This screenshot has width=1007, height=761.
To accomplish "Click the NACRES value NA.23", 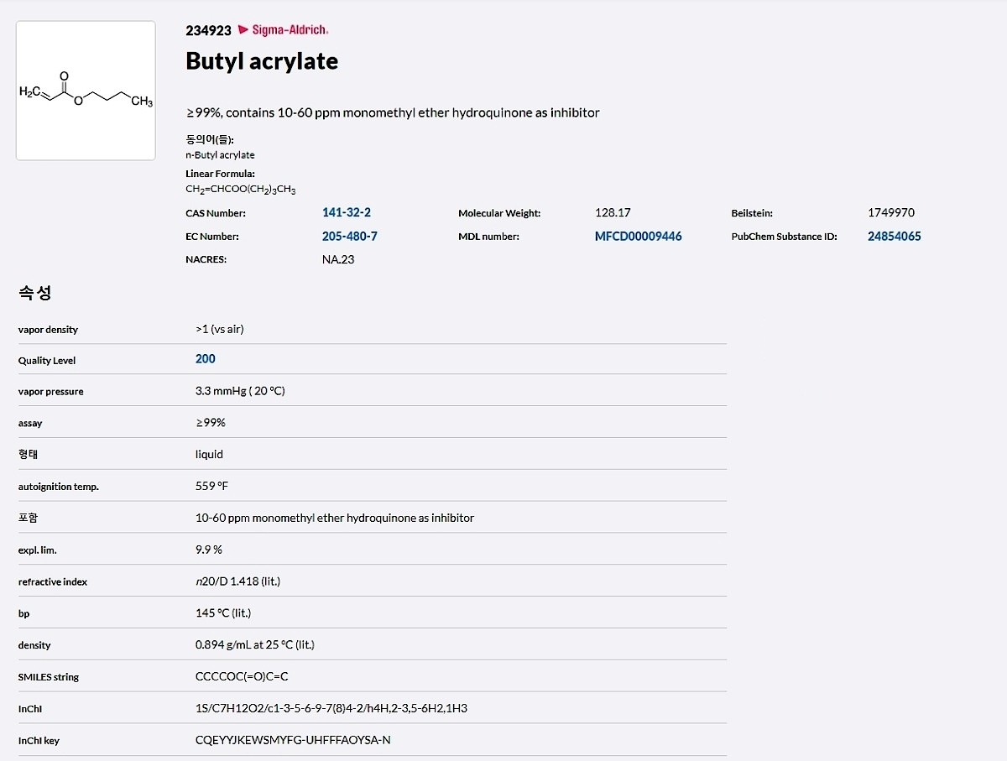I will [x=337, y=259].
